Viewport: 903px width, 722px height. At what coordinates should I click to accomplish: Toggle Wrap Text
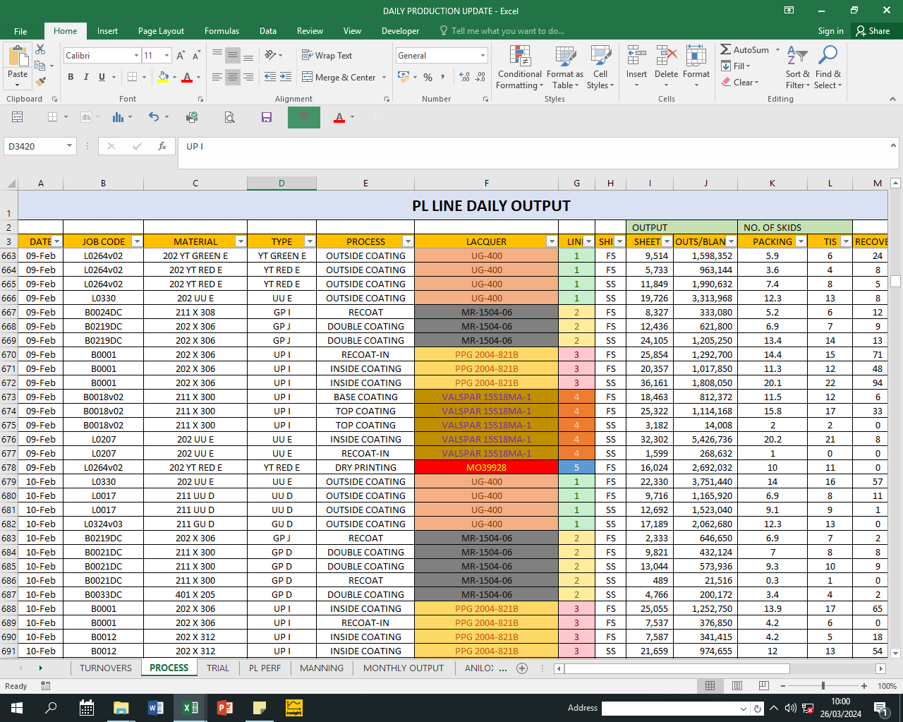click(327, 56)
